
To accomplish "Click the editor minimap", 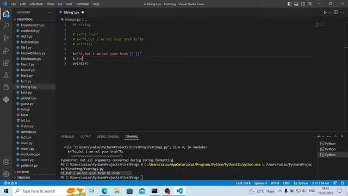I will (x=320, y=24).
